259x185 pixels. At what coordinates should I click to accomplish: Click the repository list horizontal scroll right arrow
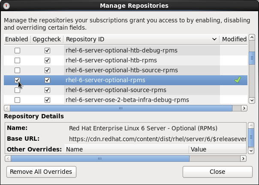coord(244,108)
